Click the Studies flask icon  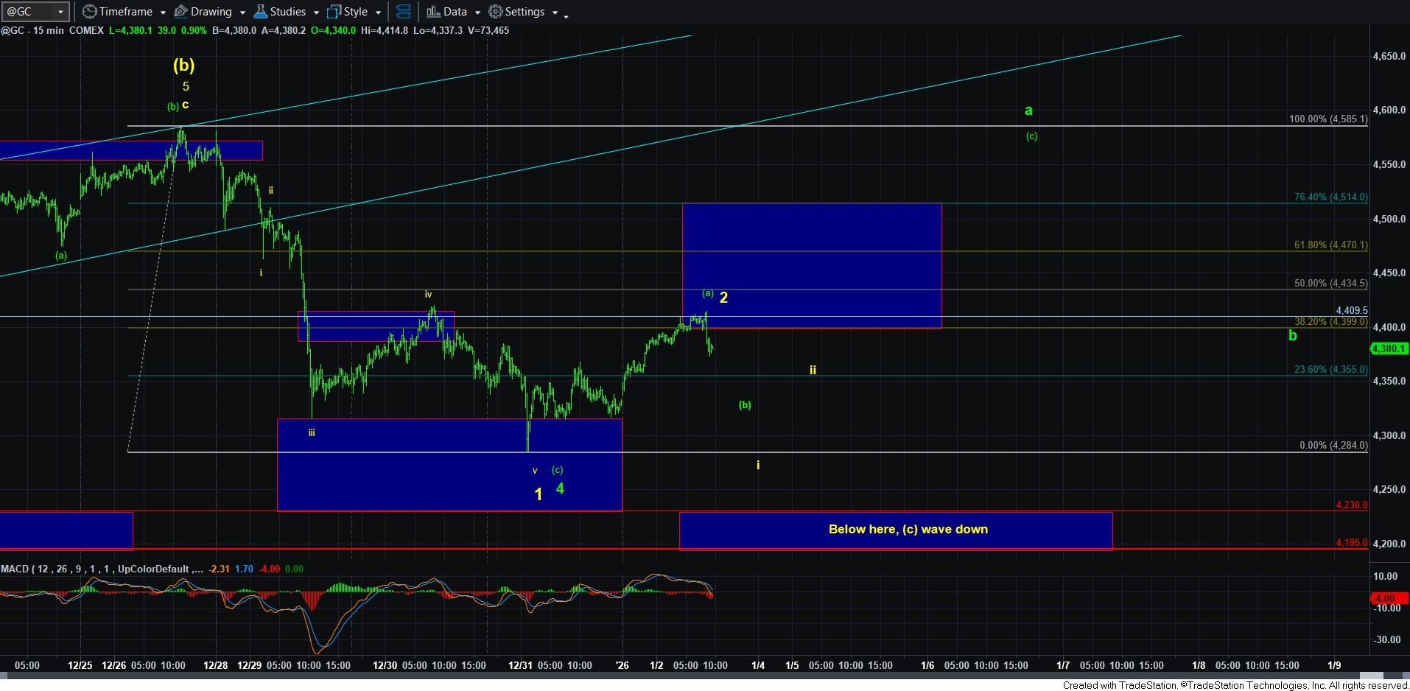click(x=260, y=12)
